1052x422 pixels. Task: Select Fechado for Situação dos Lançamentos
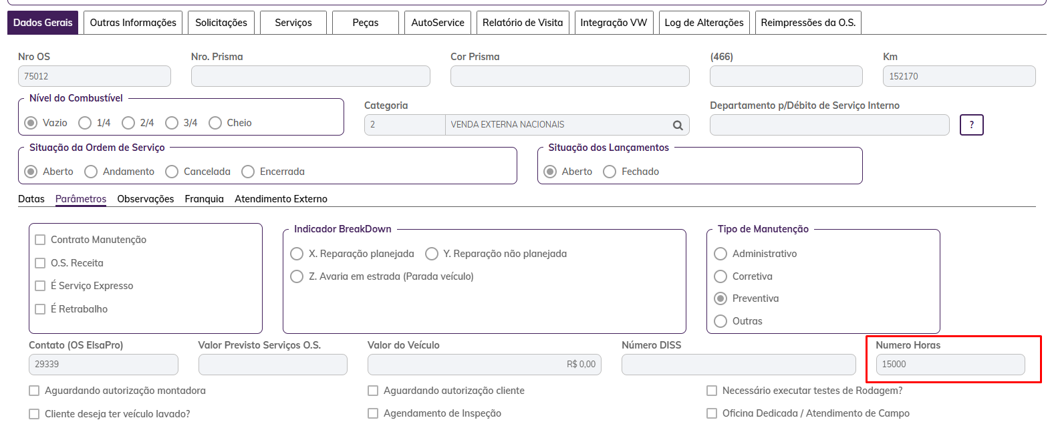point(610,172)
